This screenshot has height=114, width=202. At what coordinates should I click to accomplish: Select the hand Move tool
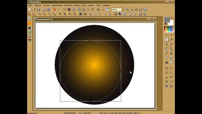pyautogui.click(x=171, y=62)
